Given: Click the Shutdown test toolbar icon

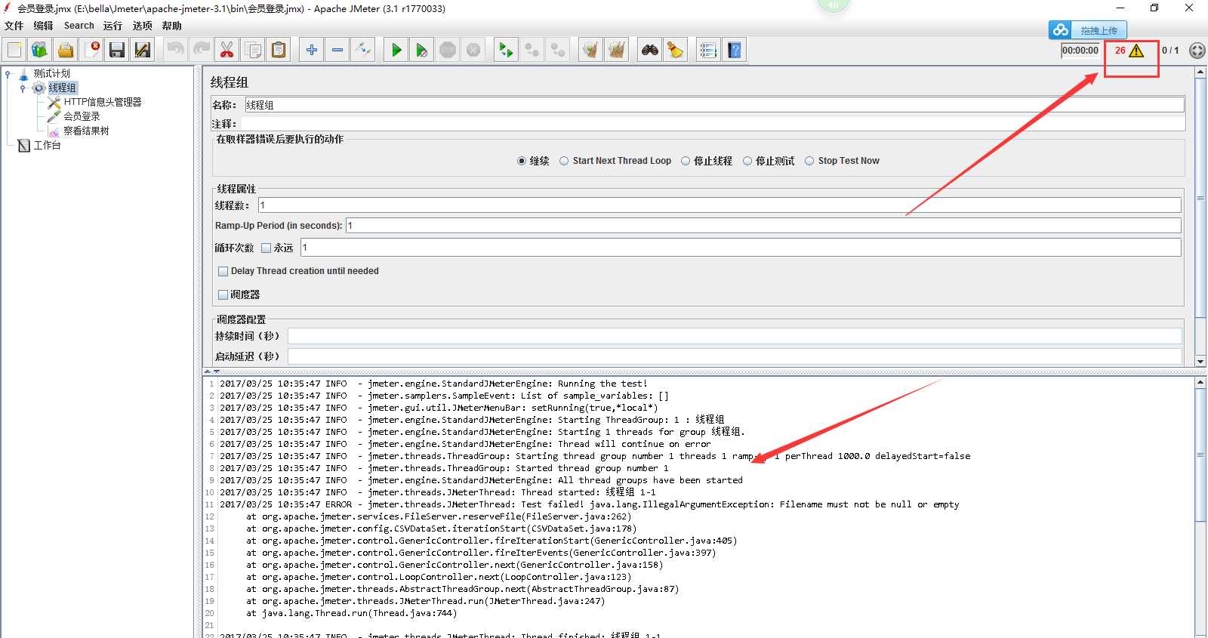Looking at the screenshot, I should click(x=473, y=50).
